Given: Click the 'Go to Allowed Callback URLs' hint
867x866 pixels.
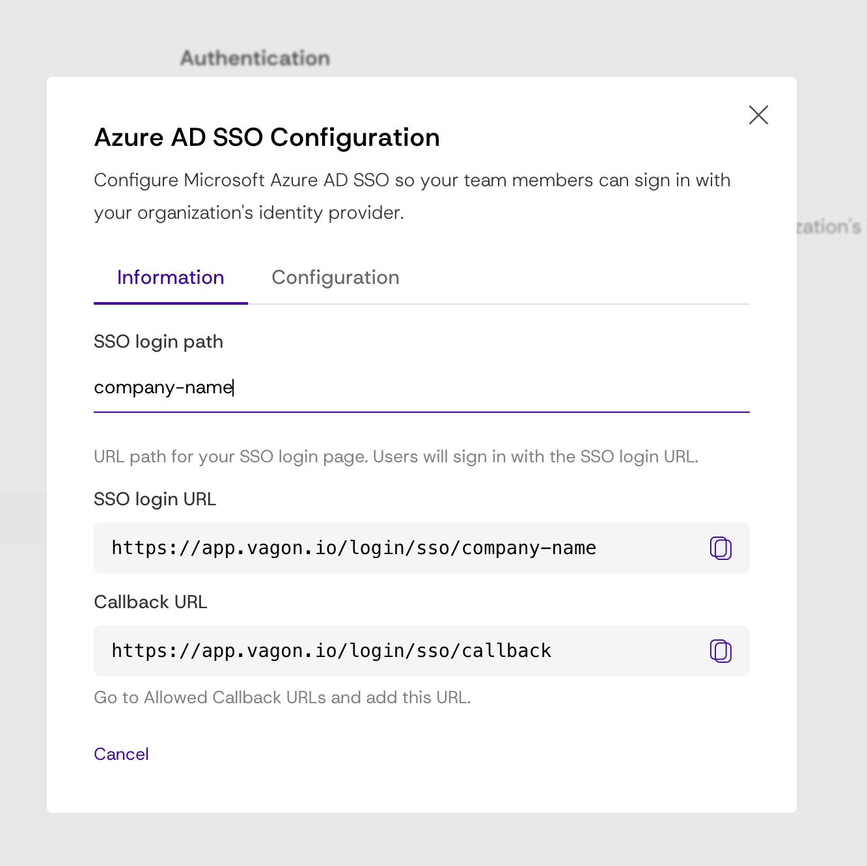Looking at the screenshot, I should 282,697.
